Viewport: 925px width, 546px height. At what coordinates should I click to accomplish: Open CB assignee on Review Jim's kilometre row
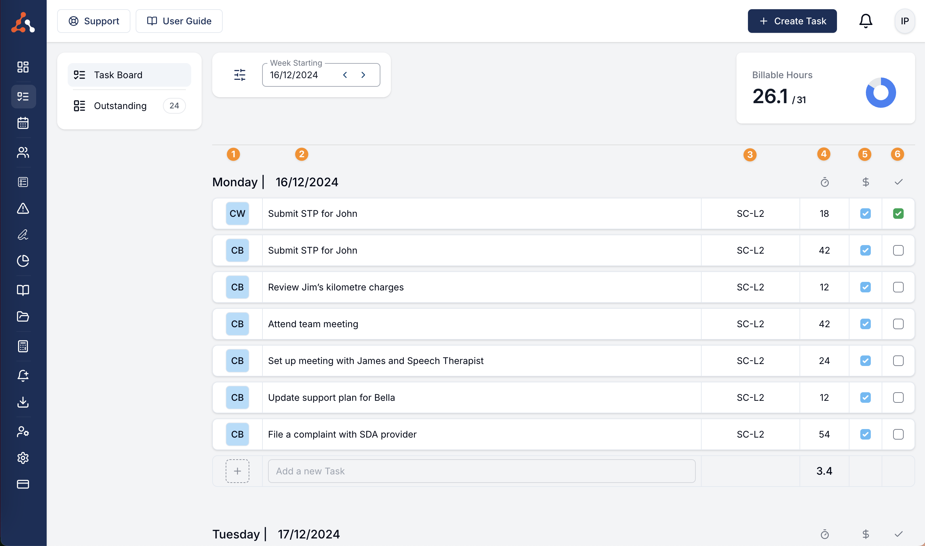[237, 287]
